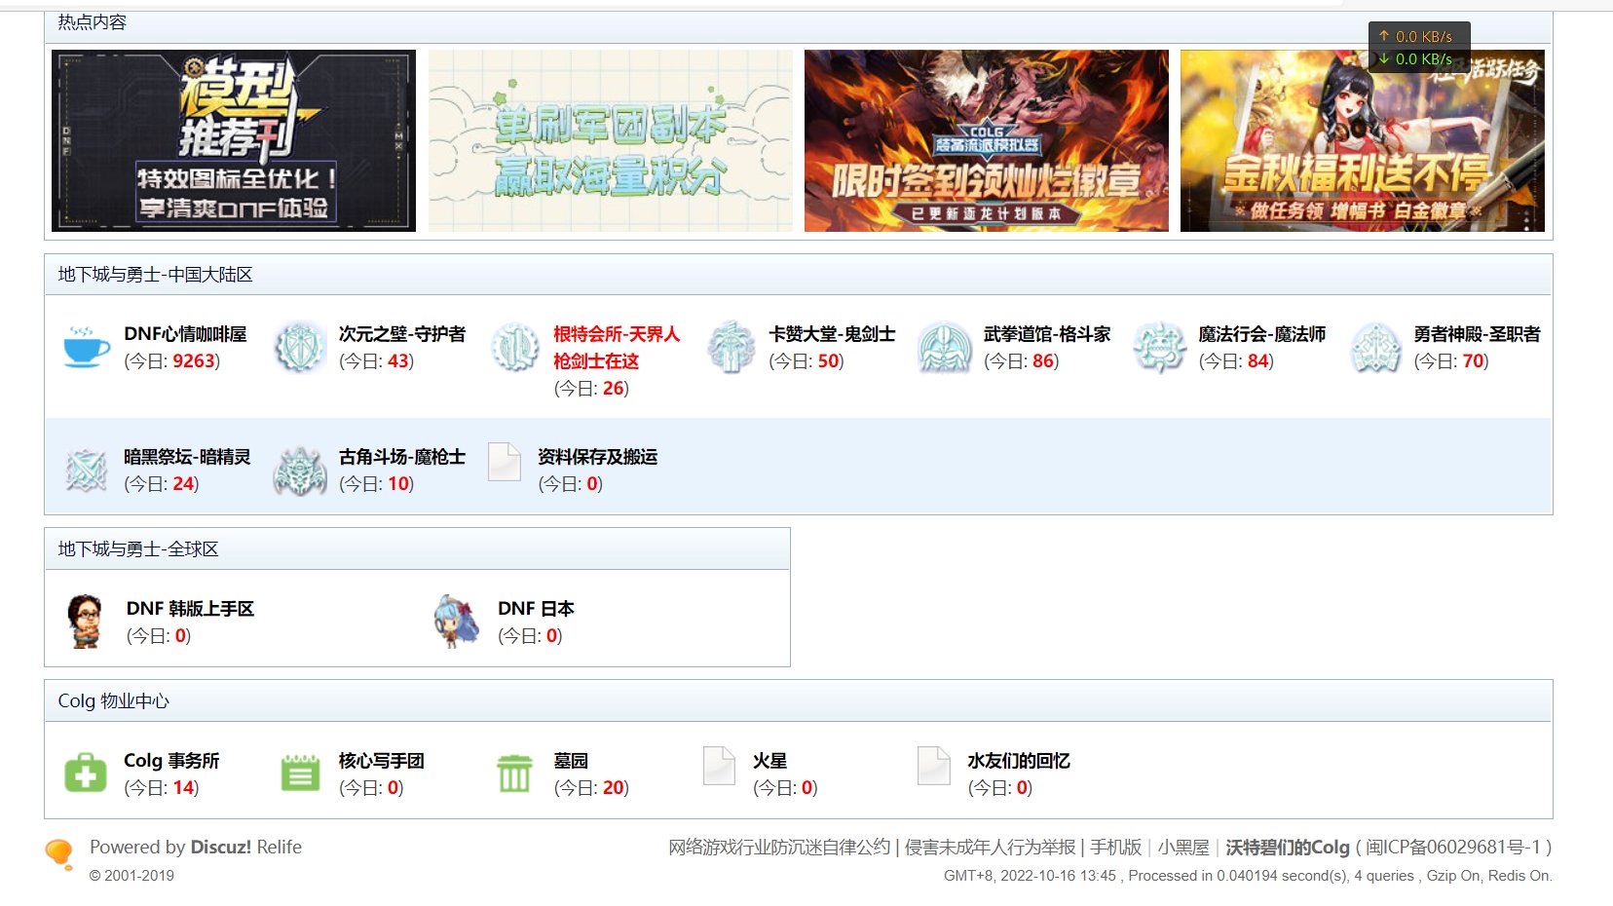
Task: Click the 核心写手团 notepad icon
Action: (x=300, y=774)
